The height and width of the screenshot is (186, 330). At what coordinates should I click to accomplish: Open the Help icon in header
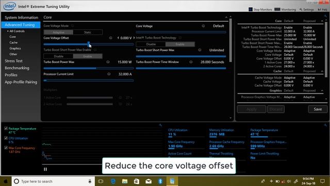pos(319,9)
